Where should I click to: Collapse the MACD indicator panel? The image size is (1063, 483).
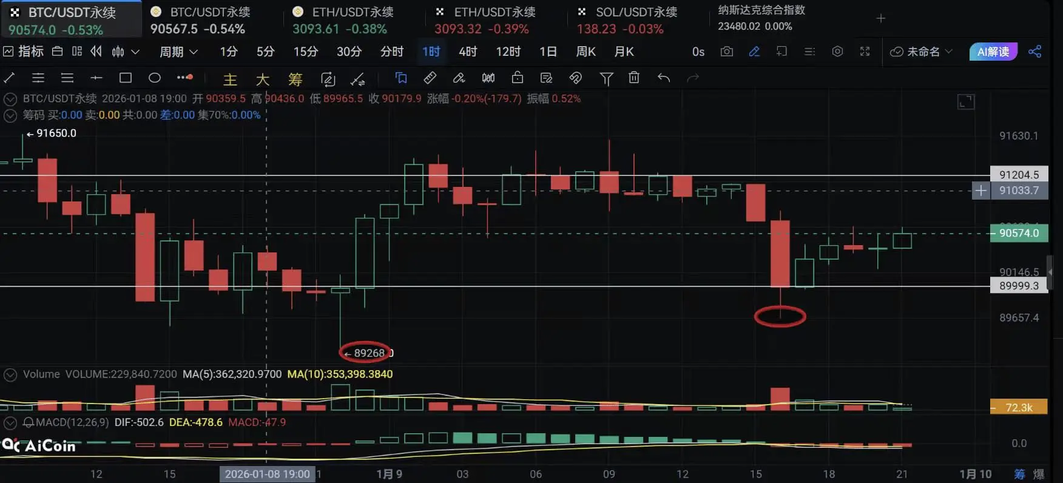coord(10,422)
